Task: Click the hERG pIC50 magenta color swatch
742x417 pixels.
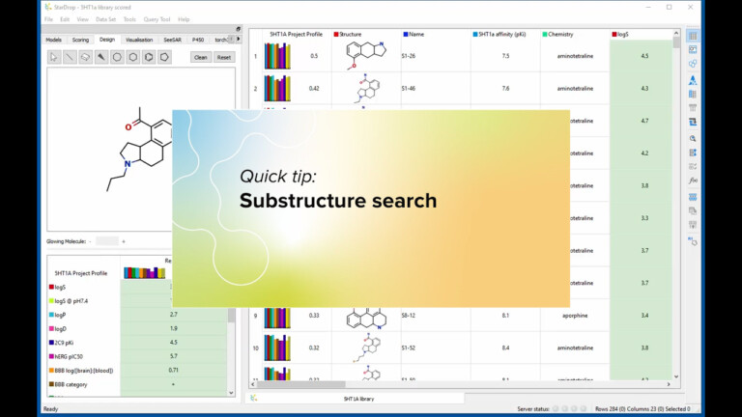Action: 51,356
